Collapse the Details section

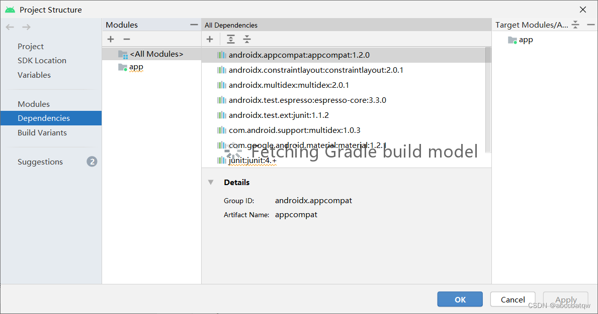point(211,182)
